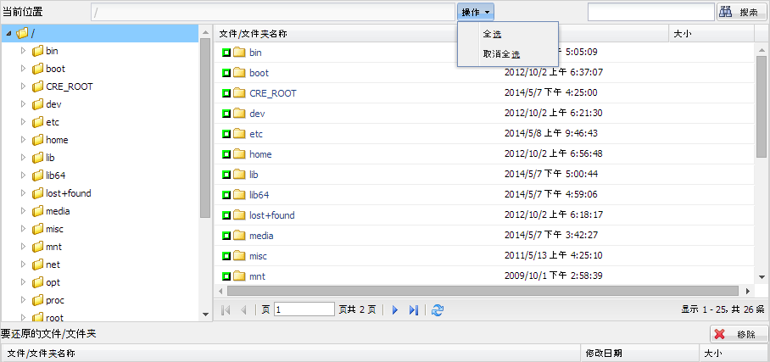770x362 pixels.
Task: Click right arrow of horizontal scrollbar
Action: point(747,292)
